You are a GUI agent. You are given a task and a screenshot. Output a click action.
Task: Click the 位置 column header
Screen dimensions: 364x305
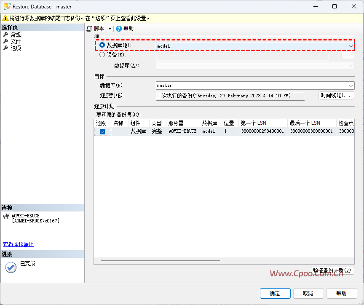coord(230,123)
